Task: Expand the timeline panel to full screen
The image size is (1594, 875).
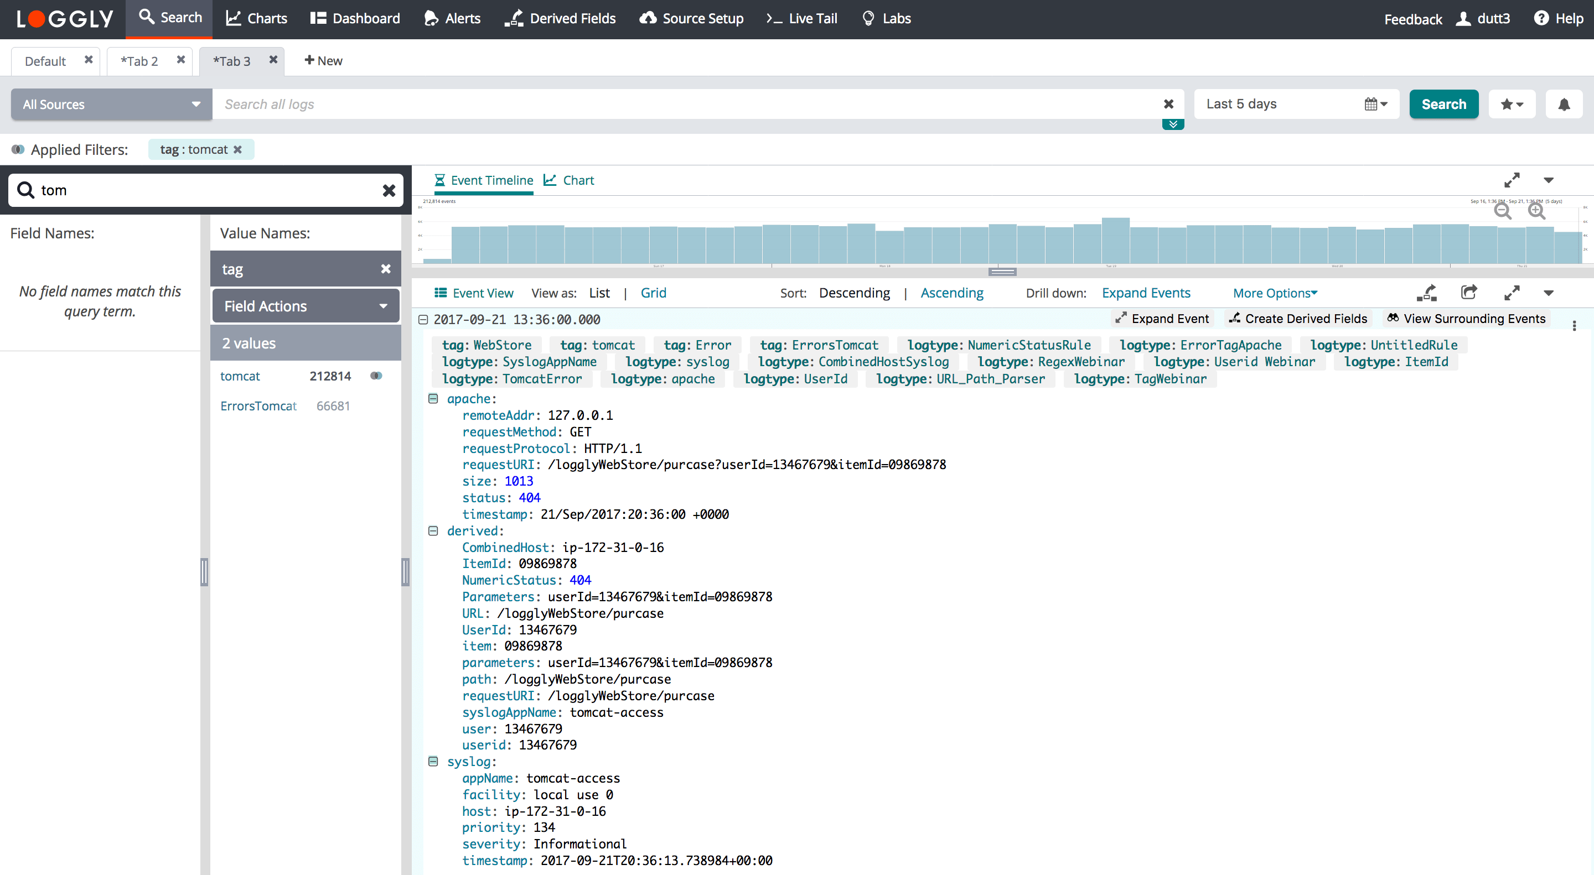Action: click(1512, 180)
